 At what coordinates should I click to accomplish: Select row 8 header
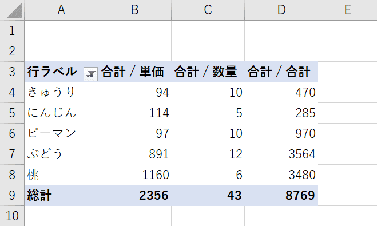tap(12, 175)
